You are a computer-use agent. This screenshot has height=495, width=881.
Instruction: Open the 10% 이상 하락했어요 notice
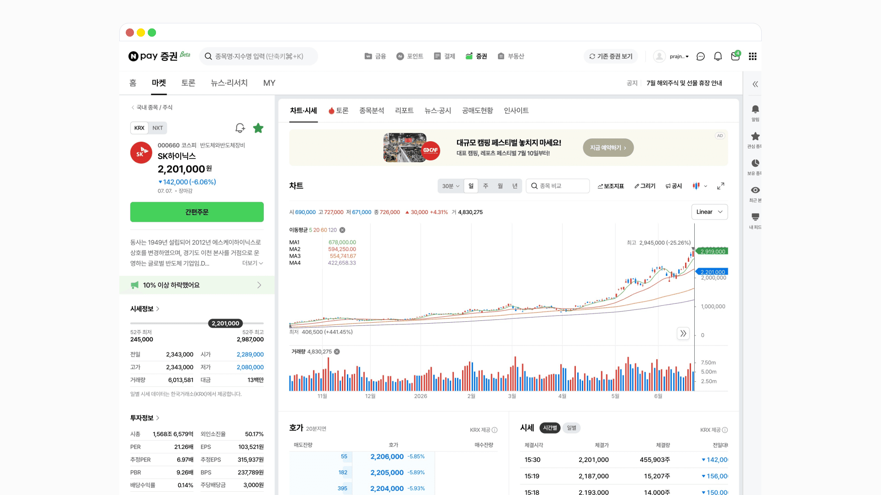[x=197, y=285]
